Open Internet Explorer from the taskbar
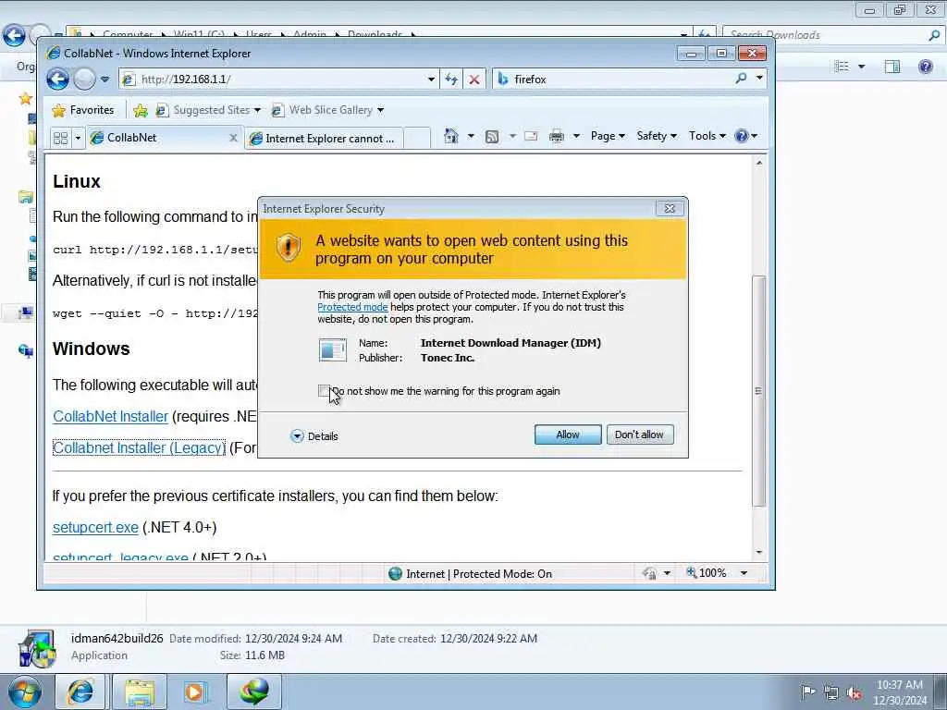This screenshot has height=710, width=947. 80,692
